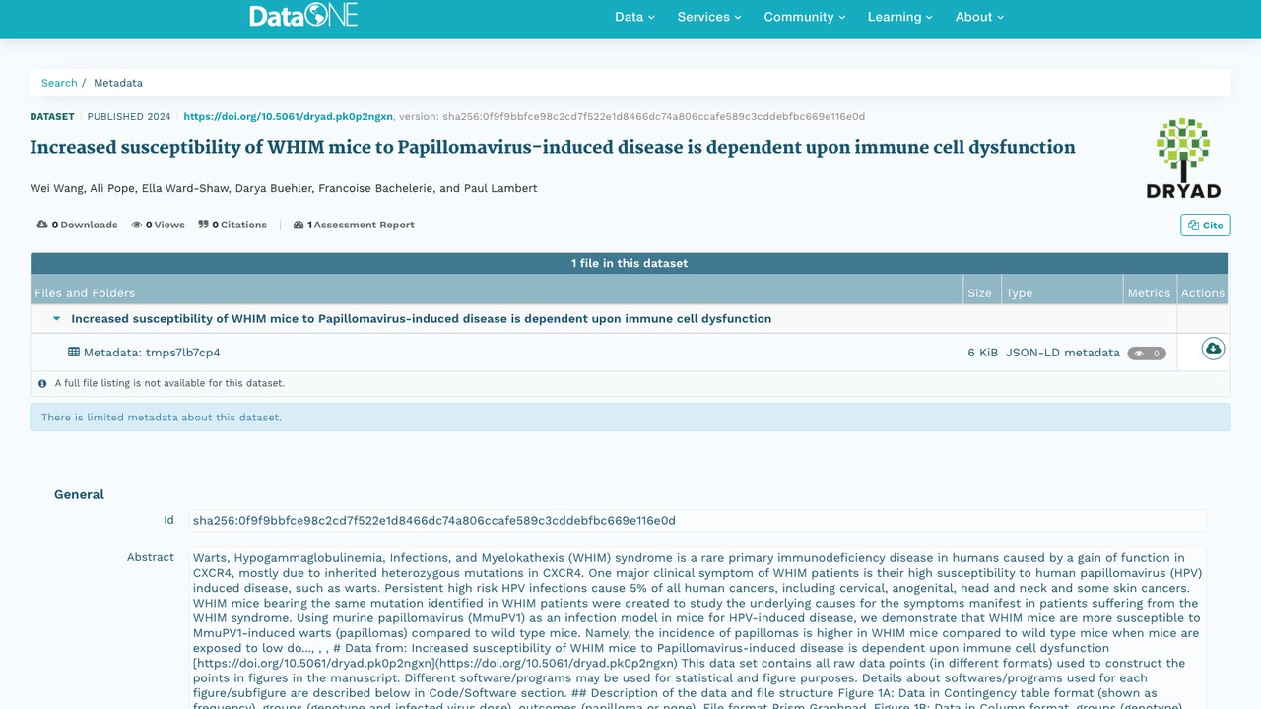
Task: Click the 6 KiB size value
Action: 983,353
